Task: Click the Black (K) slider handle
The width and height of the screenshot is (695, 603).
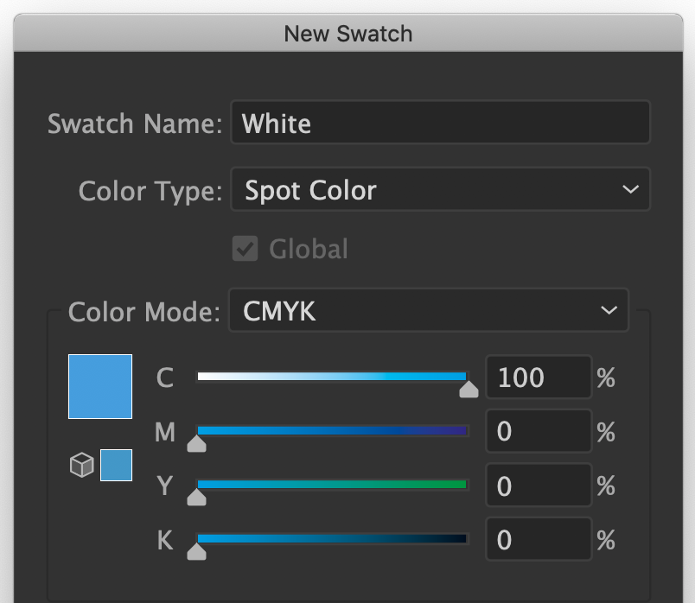Action: tap(197, 551)
